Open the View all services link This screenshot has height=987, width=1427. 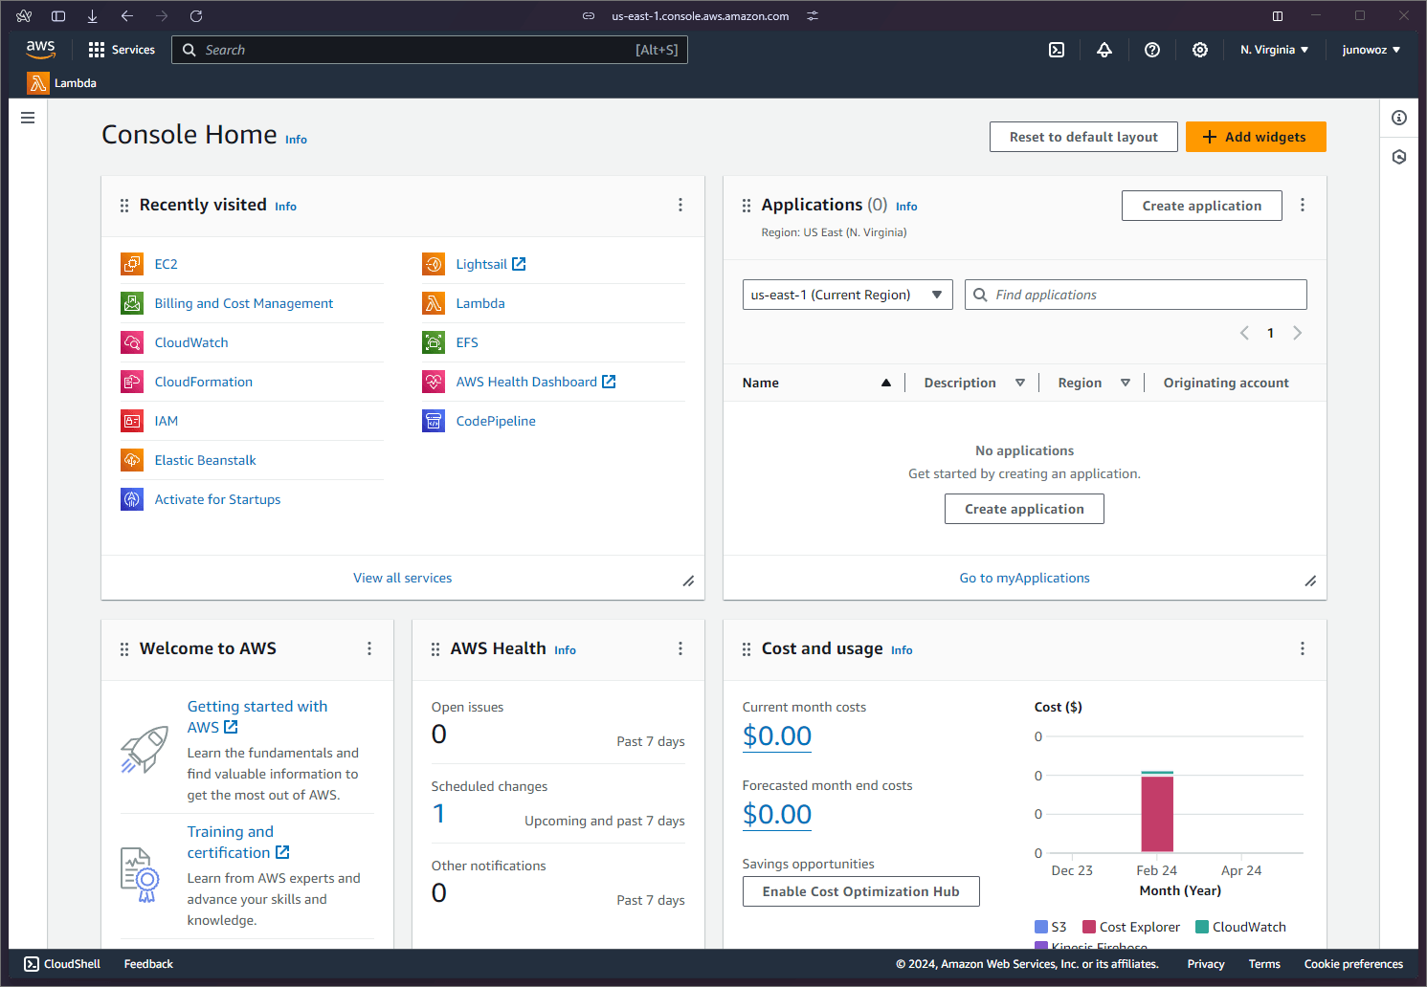click(402, 578)
